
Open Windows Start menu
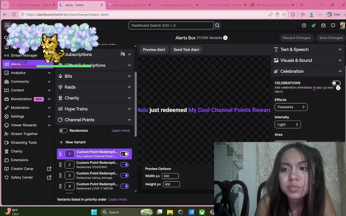click(x=94, y=212)
